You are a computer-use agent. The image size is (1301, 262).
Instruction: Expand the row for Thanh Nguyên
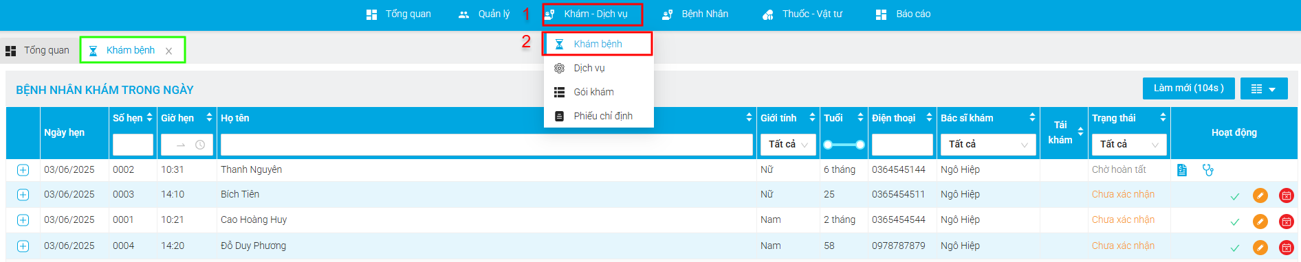pos(23,169)
